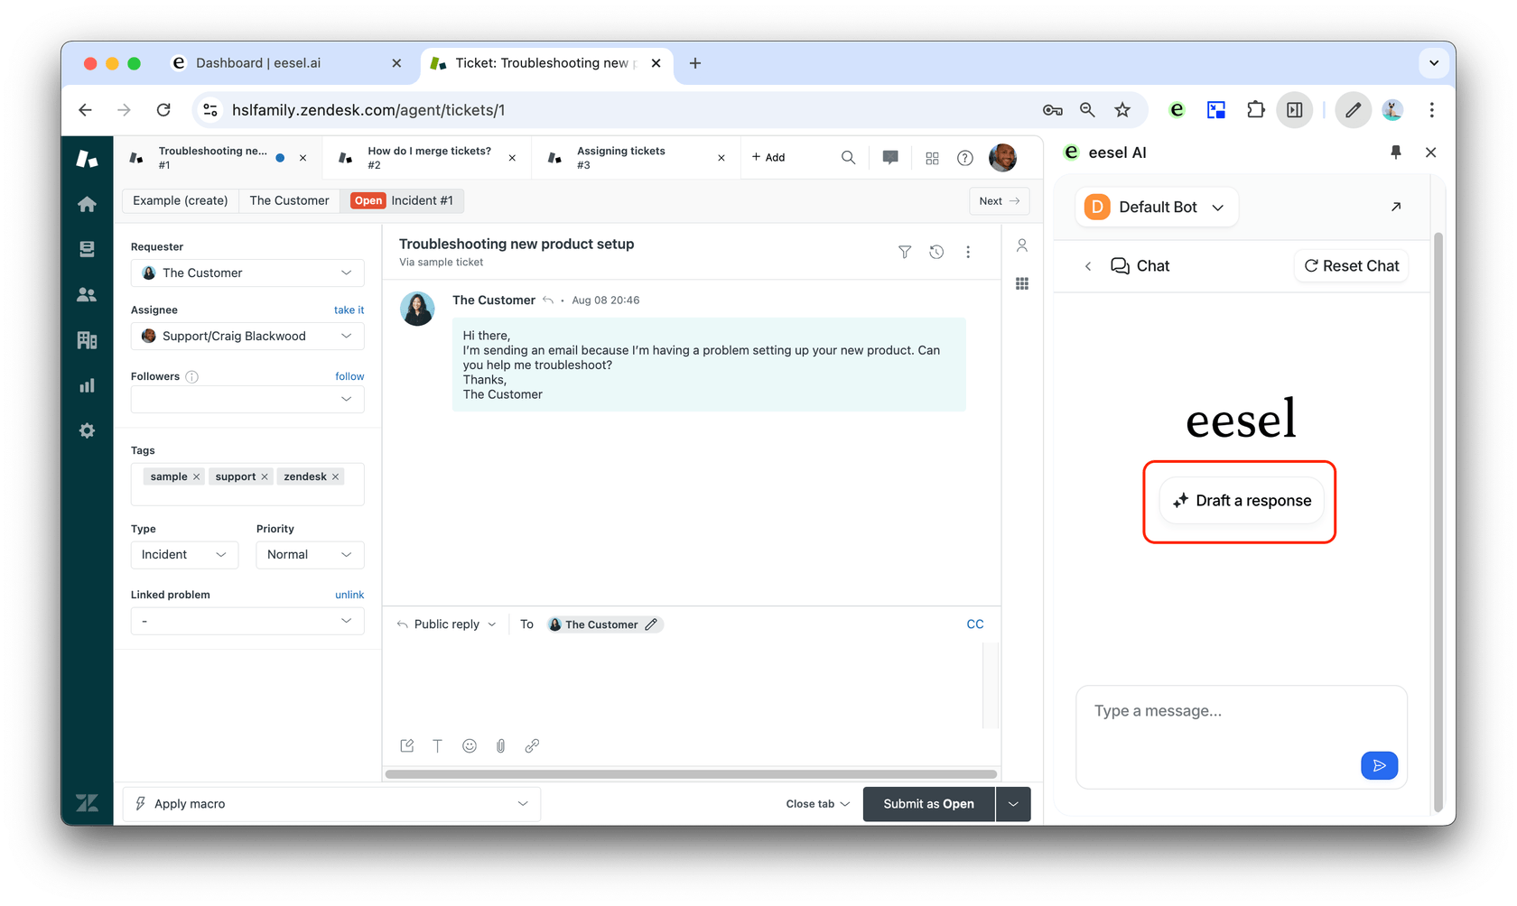Open the Default Bot selector

click(1157, 207)
